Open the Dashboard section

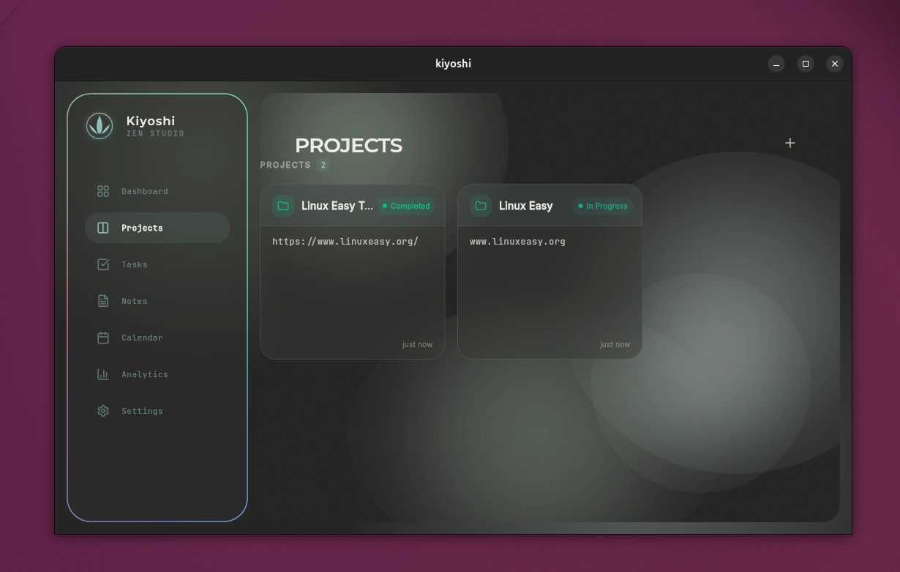[x=157, y=191]
